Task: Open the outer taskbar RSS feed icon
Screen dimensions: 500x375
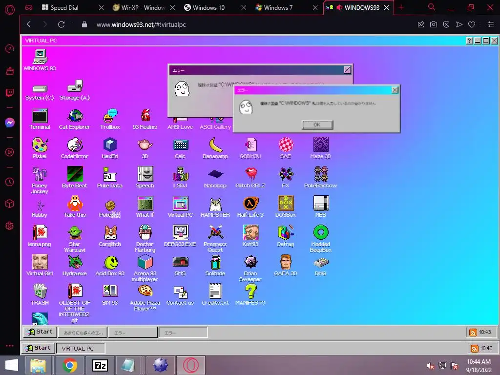Action: click(475, 349)
